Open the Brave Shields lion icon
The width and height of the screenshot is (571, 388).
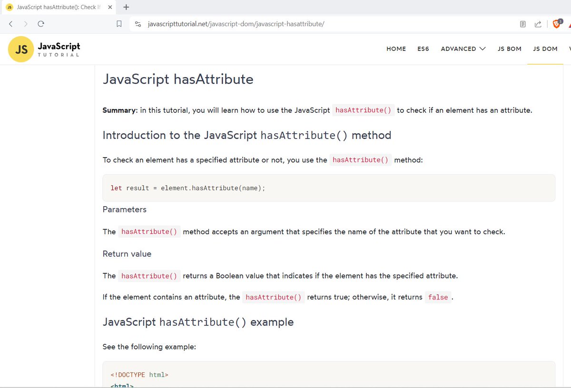pyautogui.click(x=556, y=24)
